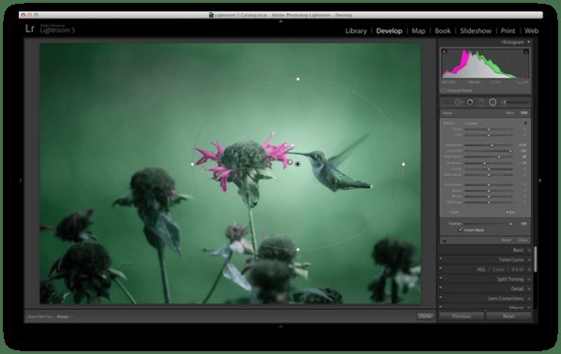The height and width of the screenshot is (354, 561).
Task: Switch to the Book module
Action: pyautogui.click(x=443, y=31)
